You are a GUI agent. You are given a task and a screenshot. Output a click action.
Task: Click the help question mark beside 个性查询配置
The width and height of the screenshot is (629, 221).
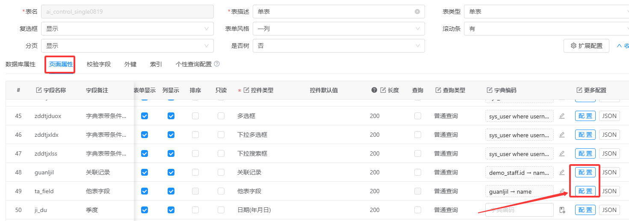tap(217, 64)
